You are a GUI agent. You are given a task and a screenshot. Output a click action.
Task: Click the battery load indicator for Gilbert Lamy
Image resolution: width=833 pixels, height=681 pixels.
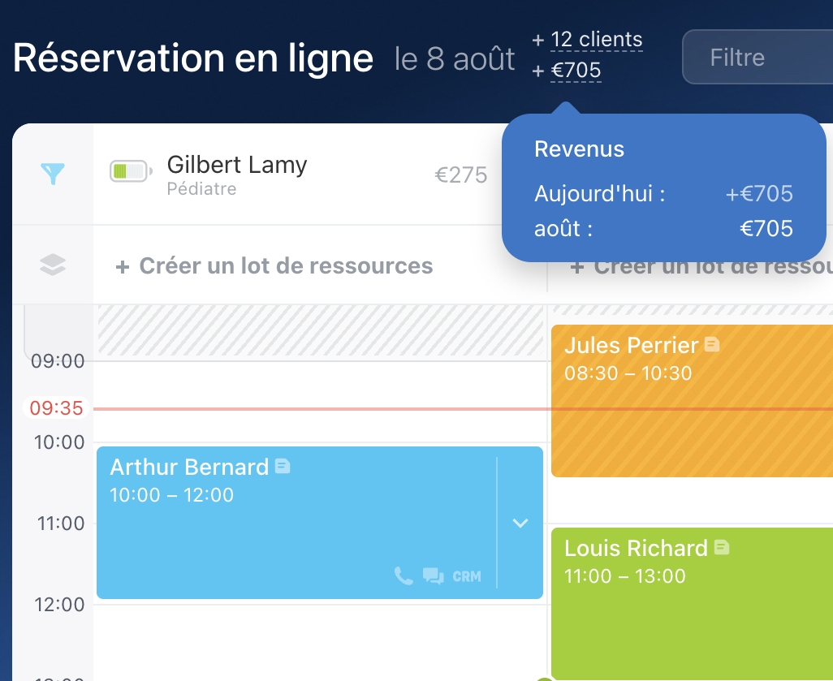pos(131,171)
